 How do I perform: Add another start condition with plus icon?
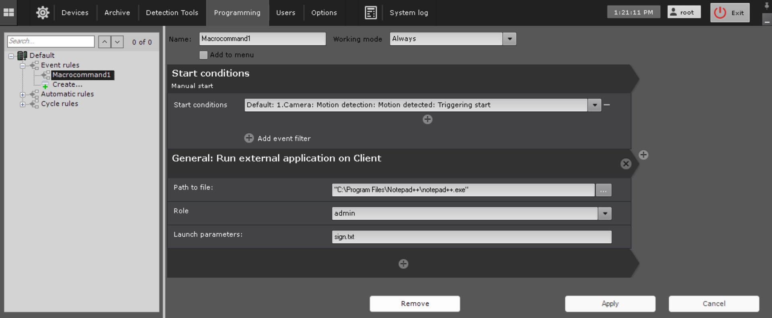427,119
